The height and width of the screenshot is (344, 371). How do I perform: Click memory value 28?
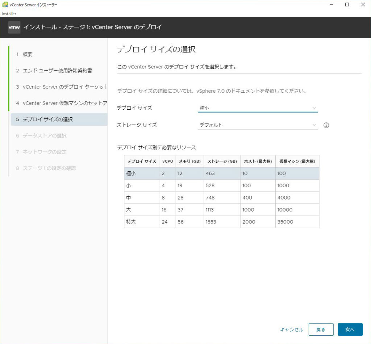tap(180, 198)
